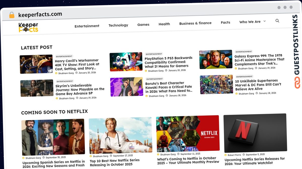Click Entertainment tag above Unkillable Superheroes post
Image resolution: width=302 pixels, height=169 pixels.
click(244, 76)
